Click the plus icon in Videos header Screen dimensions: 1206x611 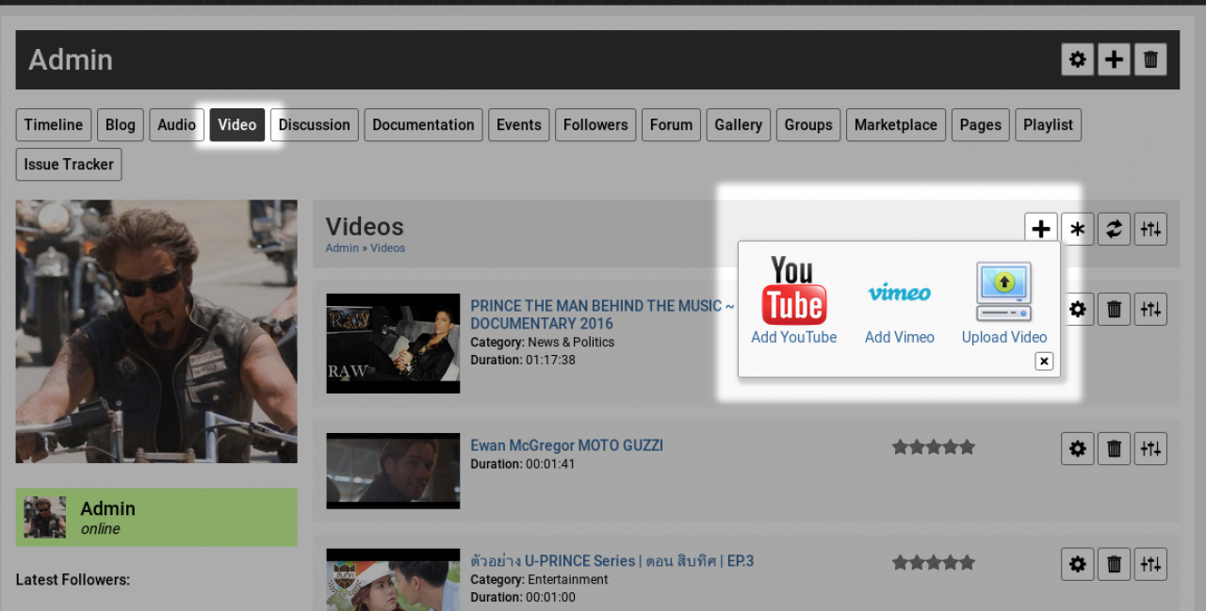pyautogui.click(x=1041, y=229)
